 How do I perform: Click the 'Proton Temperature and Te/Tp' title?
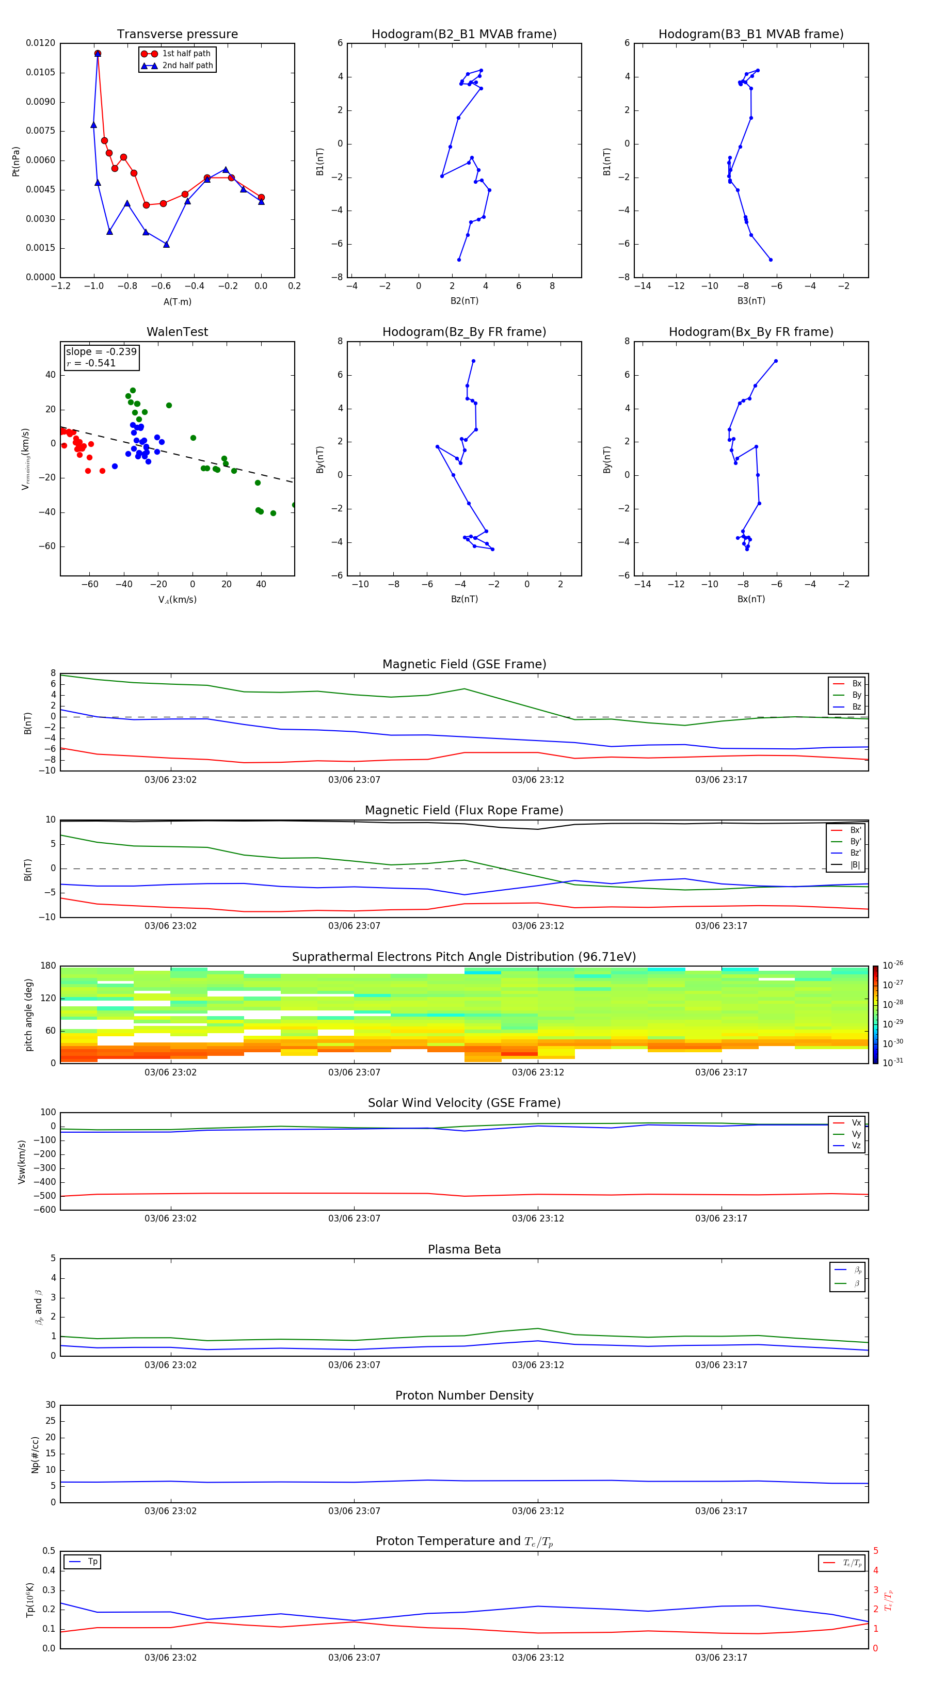point(464,1541)
